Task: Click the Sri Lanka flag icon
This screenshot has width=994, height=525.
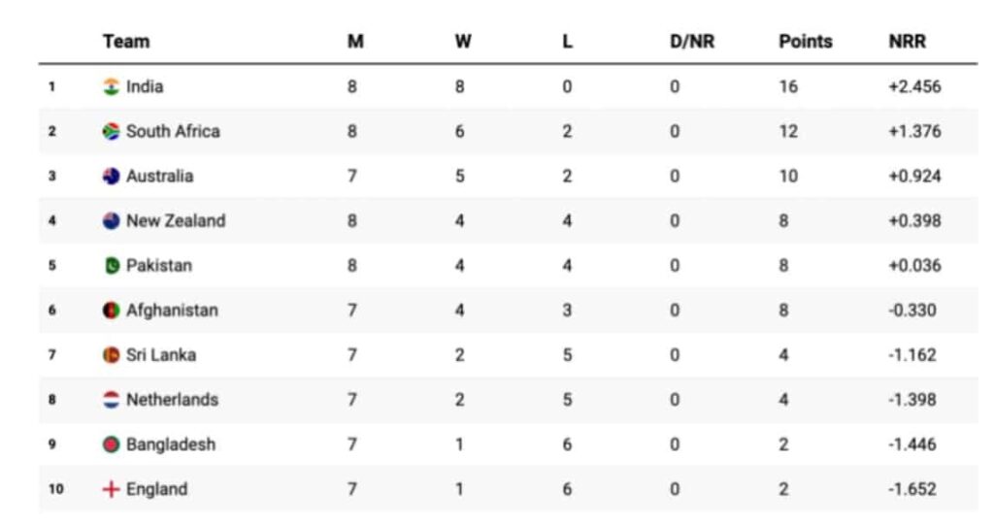Action: coord(111,355)
